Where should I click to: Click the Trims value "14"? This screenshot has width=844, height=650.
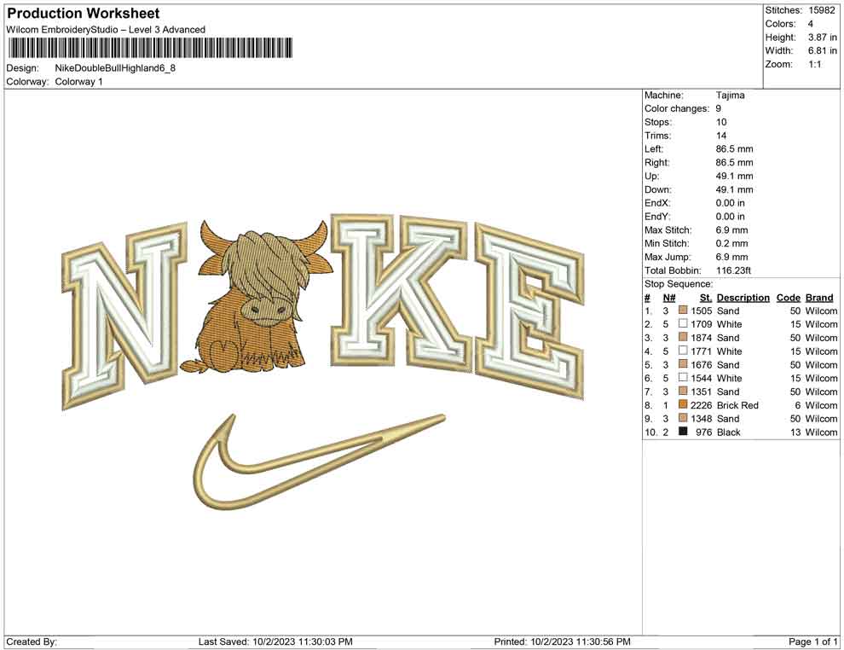(x=720, y=136)
